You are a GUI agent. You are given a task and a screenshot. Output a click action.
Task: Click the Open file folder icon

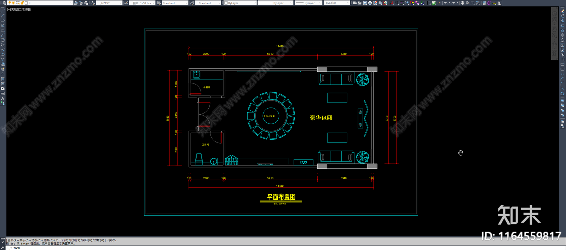pos(360,3)
